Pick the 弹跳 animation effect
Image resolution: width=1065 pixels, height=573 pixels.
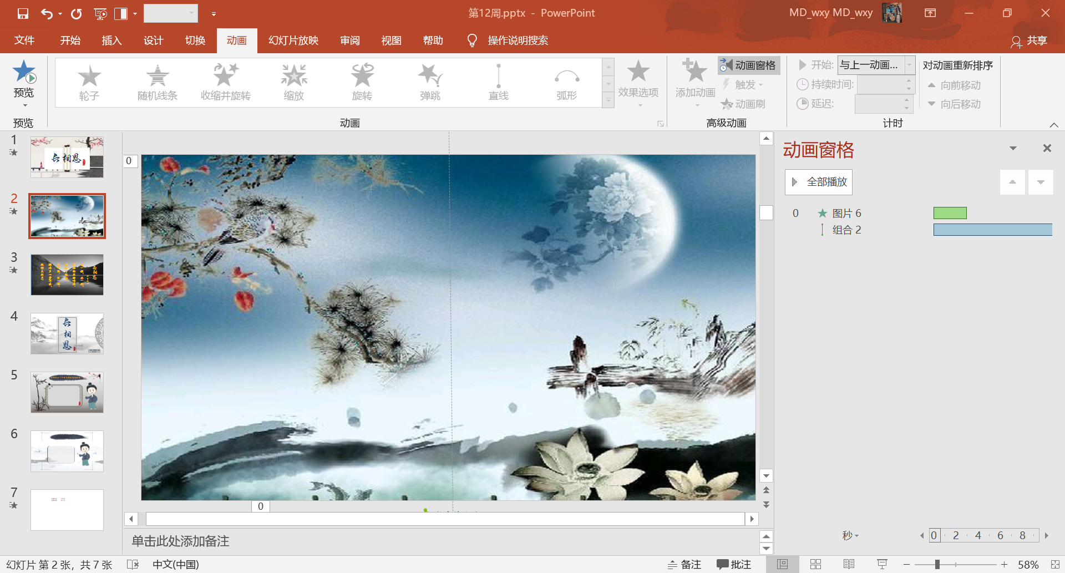tap(430, 83)
